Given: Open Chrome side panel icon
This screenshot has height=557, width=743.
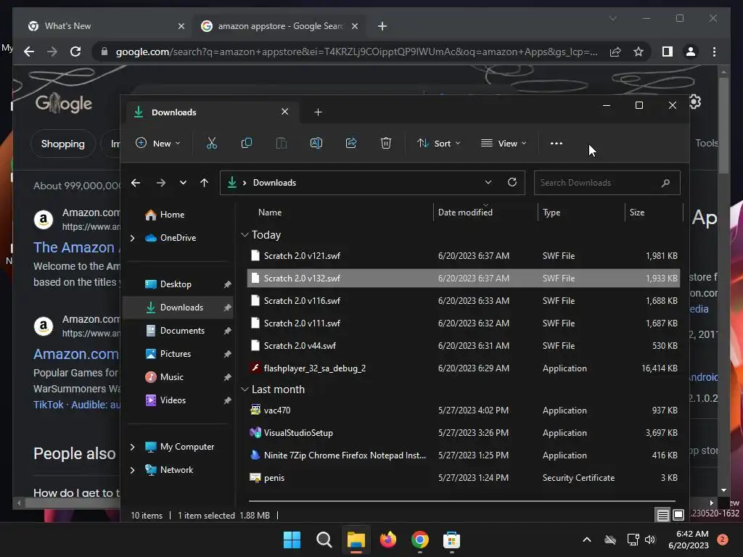Looking at the screenshot, I should point(668,51).
